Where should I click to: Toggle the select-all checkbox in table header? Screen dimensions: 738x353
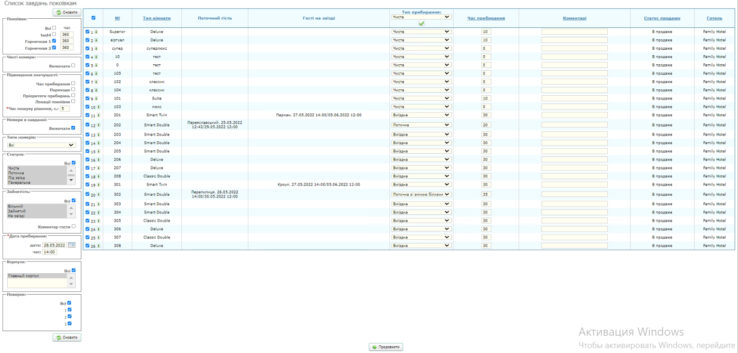pos(93,18)
